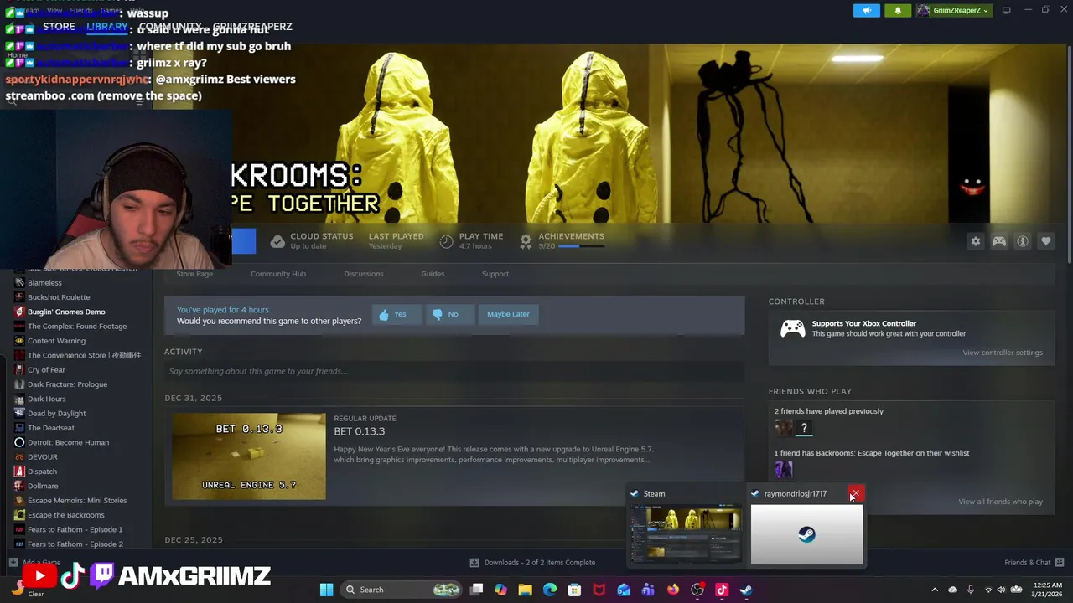Click wishlist friend's purple avatar

point(783,470)
